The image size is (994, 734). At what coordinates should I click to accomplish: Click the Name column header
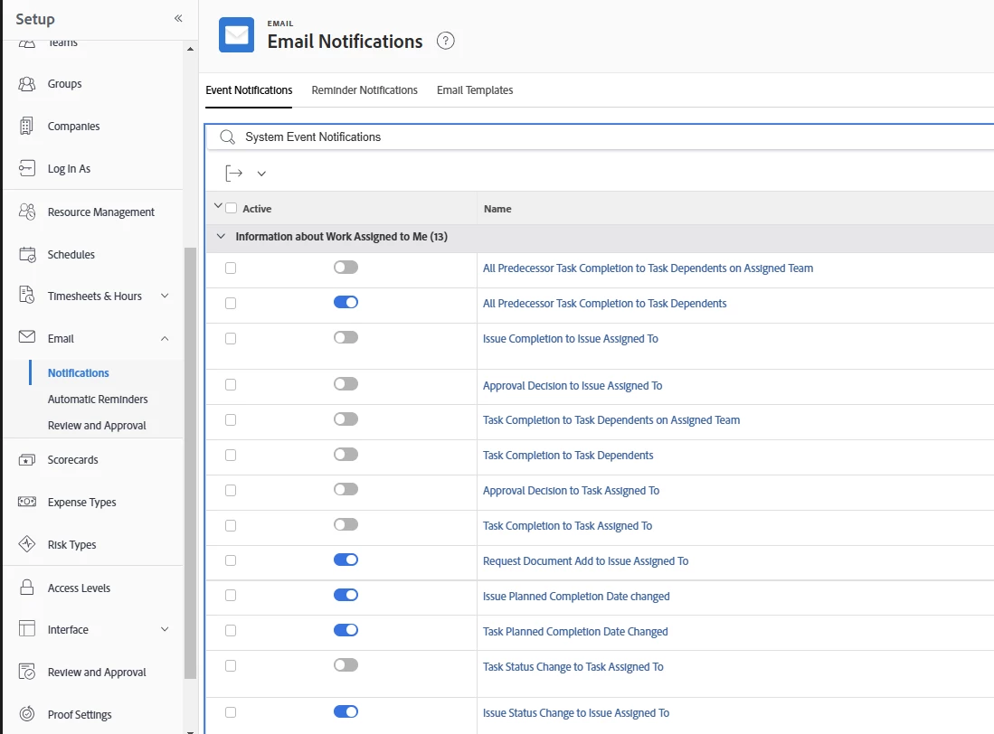[x=497, y=208]
